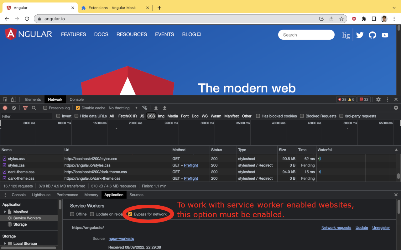
Task: Click the network conditions wifi icon
Action: [145, 108]
